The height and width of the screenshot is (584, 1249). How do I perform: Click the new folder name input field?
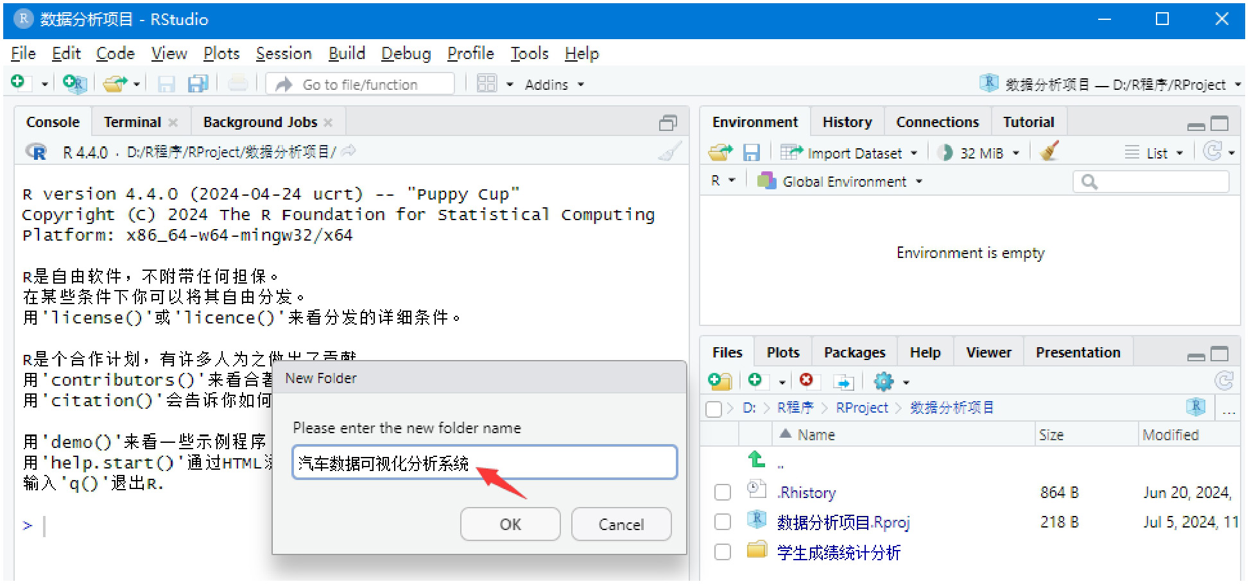(485, 462)
